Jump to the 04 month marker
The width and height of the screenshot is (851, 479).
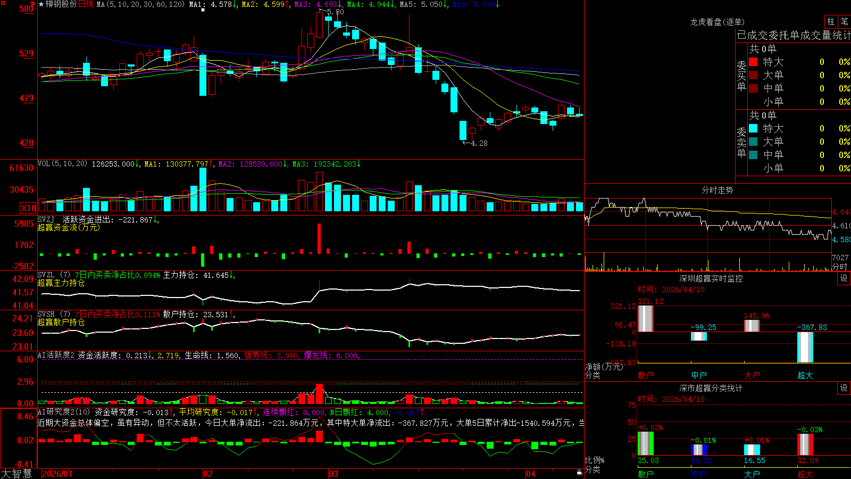[531, 474]
